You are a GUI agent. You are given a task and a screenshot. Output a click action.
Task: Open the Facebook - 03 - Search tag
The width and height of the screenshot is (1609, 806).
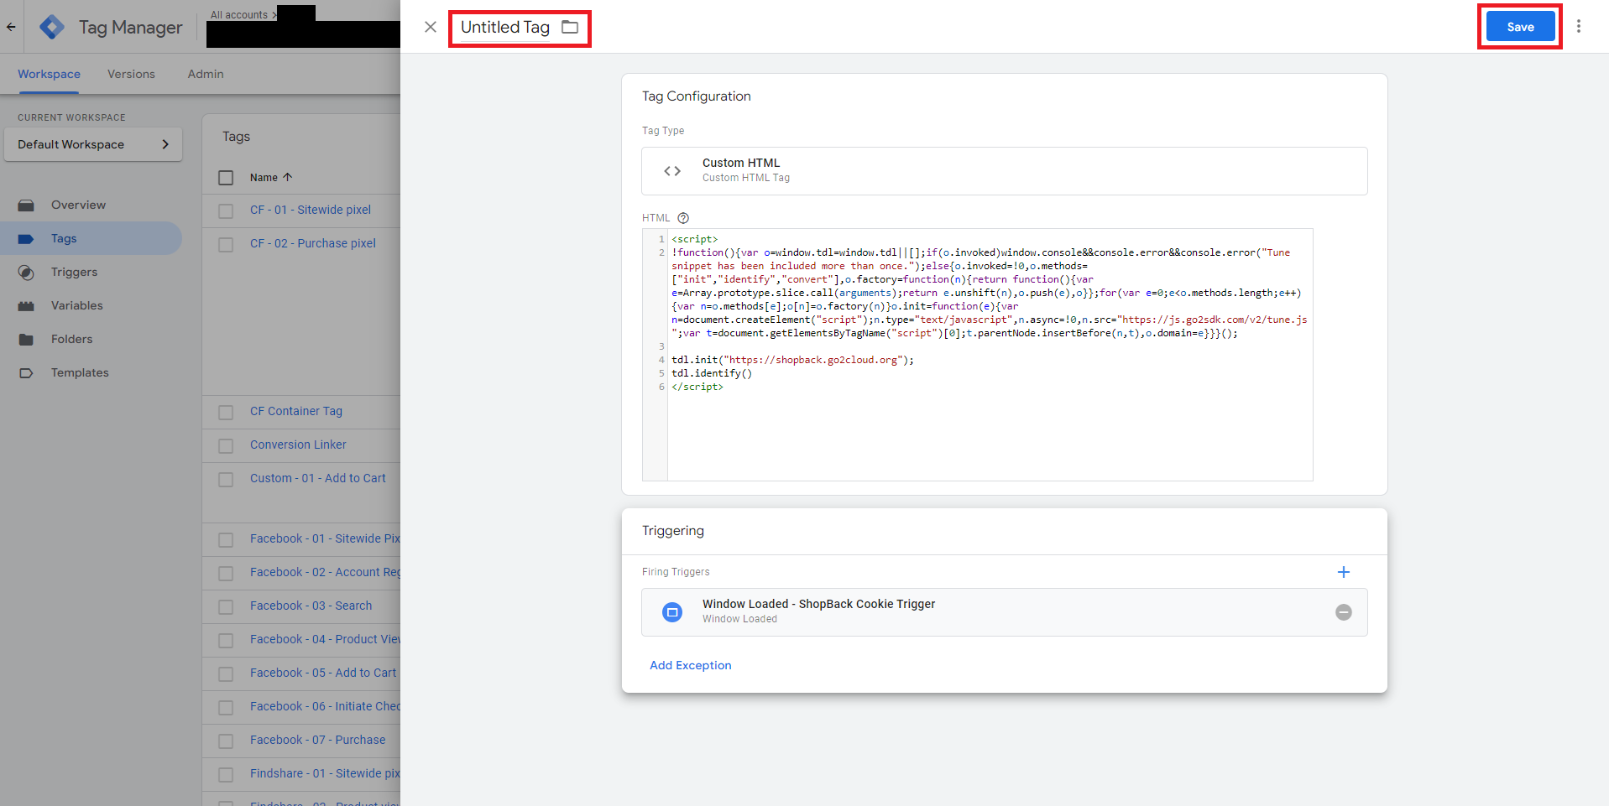pyautogui.click(x=311, y=606)
